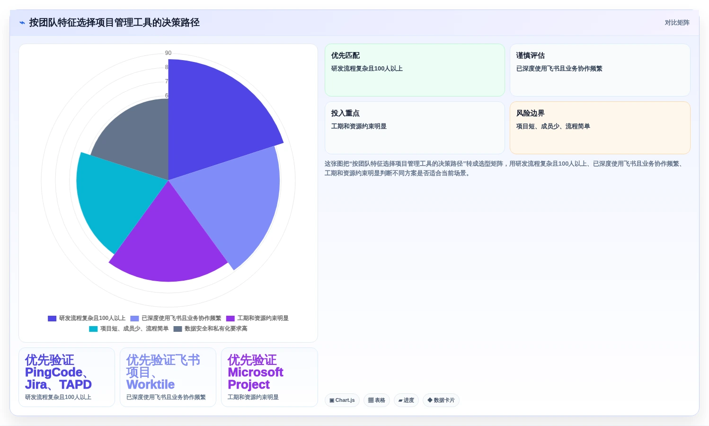Click the panel title 按团队特征选择项目管理工具的决策路径
Viewport: 709px width, 426px height.
[x=114, y=23]
